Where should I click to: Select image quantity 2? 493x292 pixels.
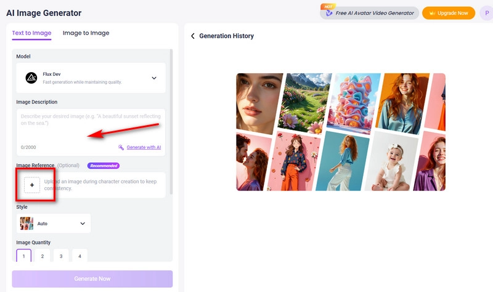[43, 256]
